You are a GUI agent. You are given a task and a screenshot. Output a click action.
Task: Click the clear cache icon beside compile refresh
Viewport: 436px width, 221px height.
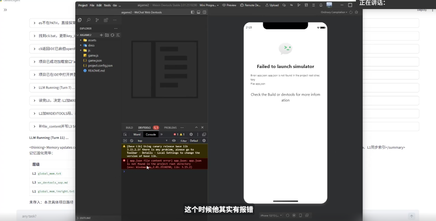(356, 12)
